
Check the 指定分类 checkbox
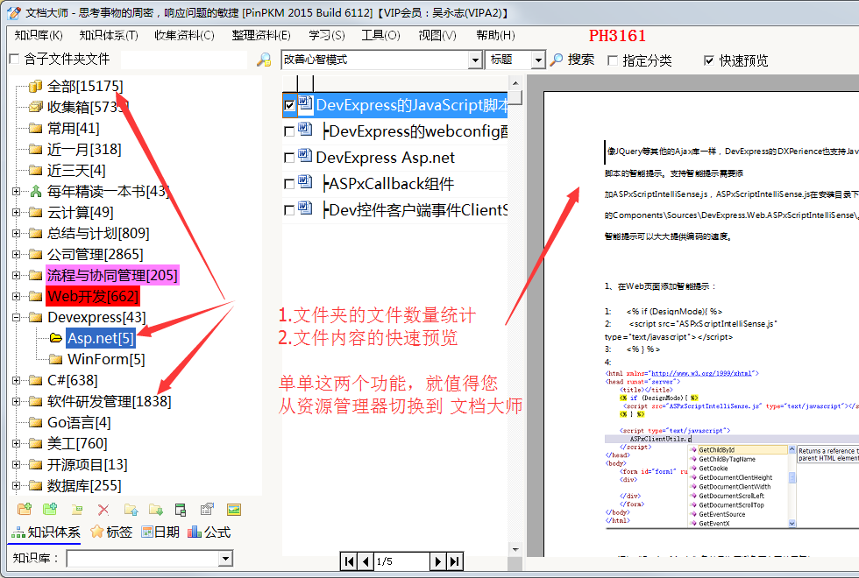[x=612, y=60]
